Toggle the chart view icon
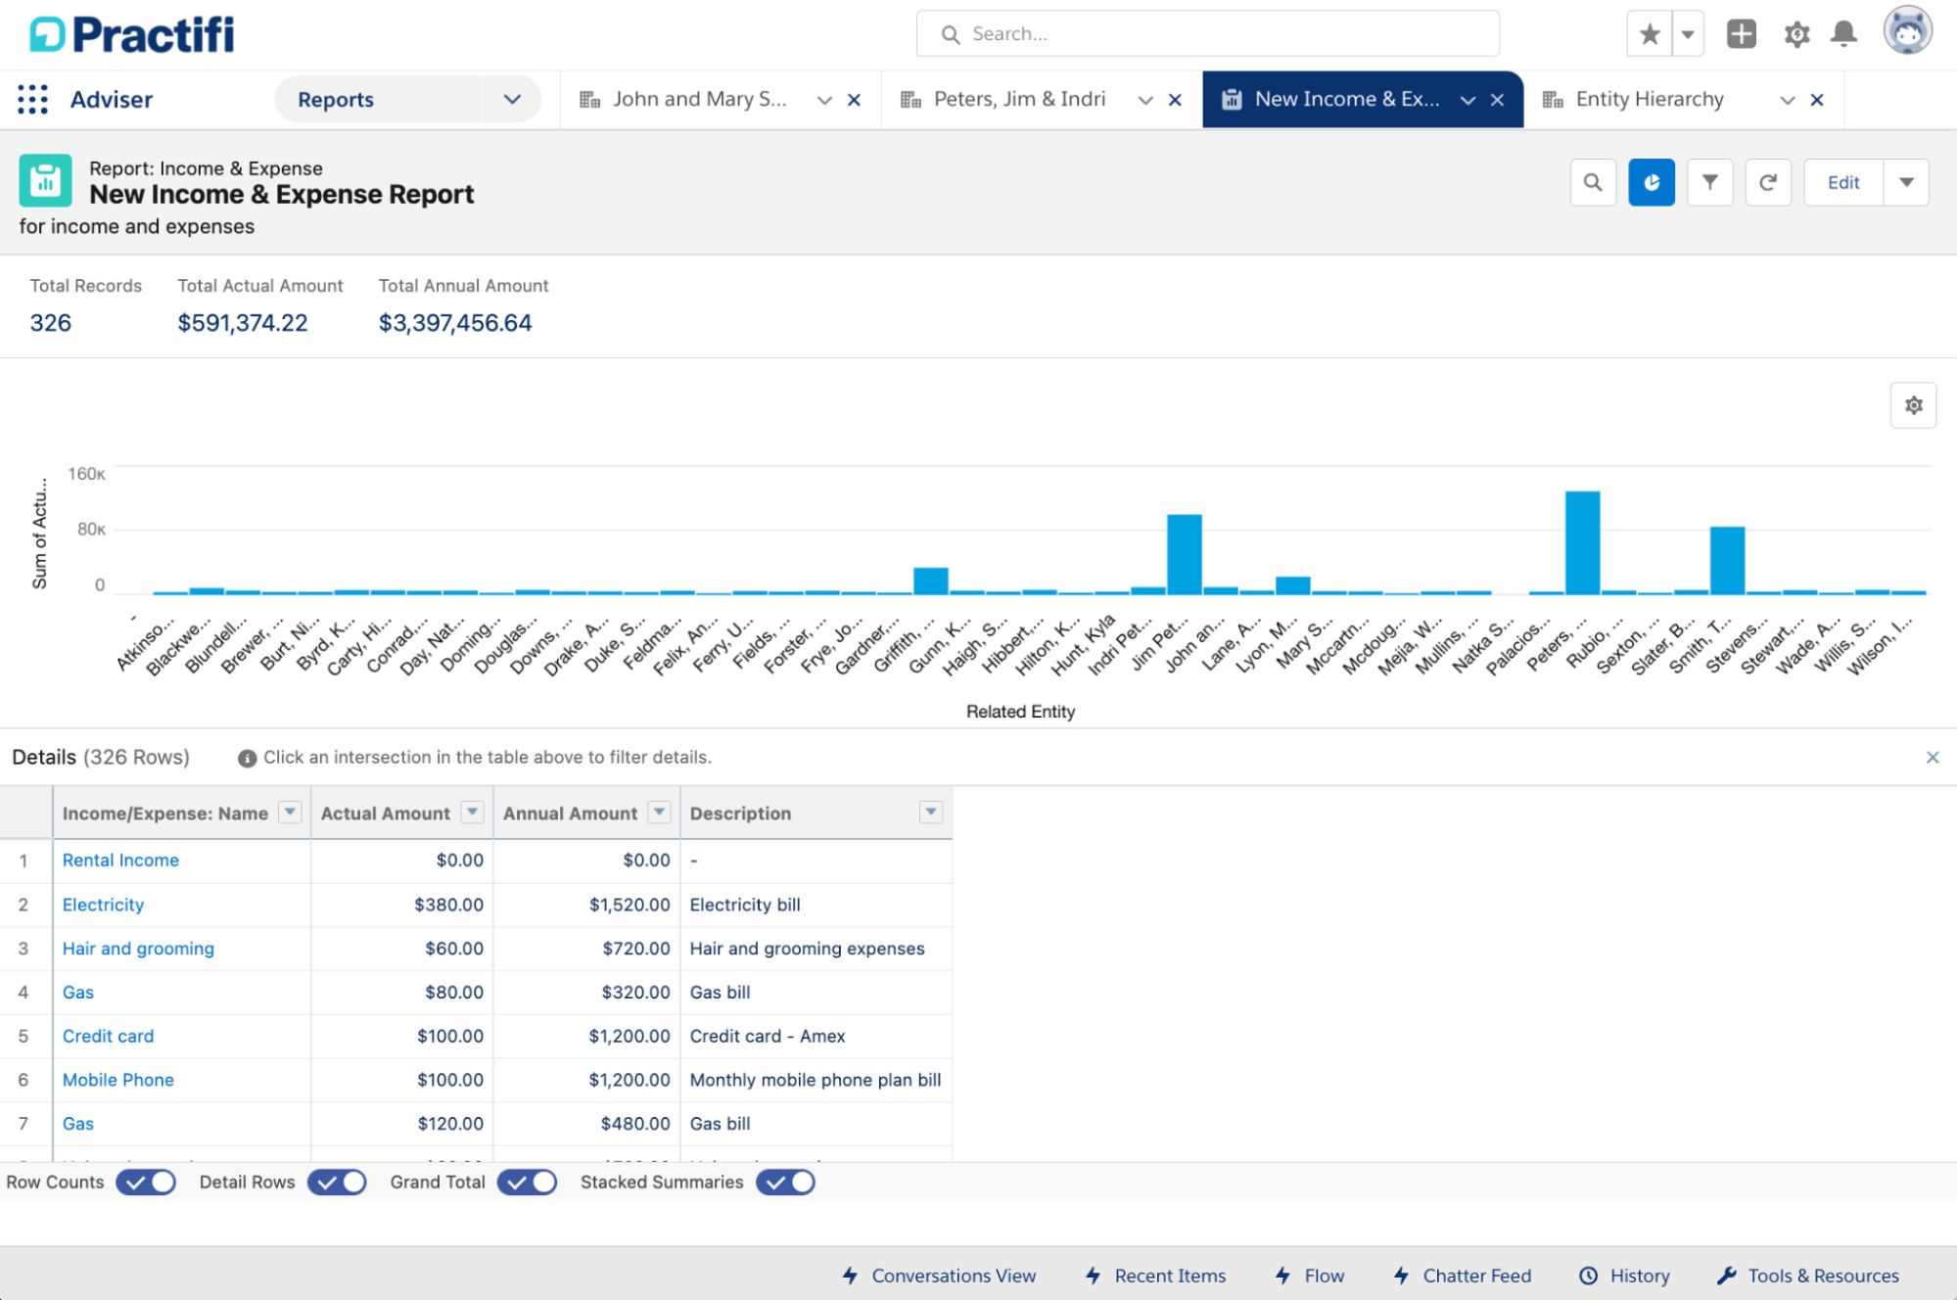This screenshot has height=1301, width=1957. (x=1651, y=182)
